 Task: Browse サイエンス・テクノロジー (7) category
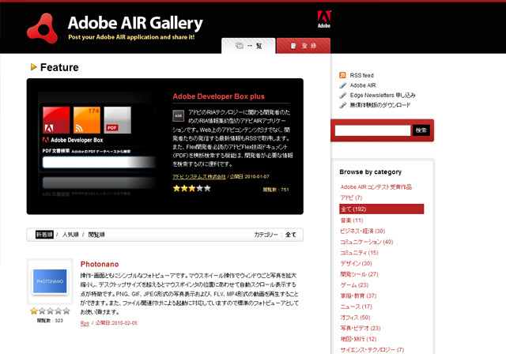coord(372,349)
